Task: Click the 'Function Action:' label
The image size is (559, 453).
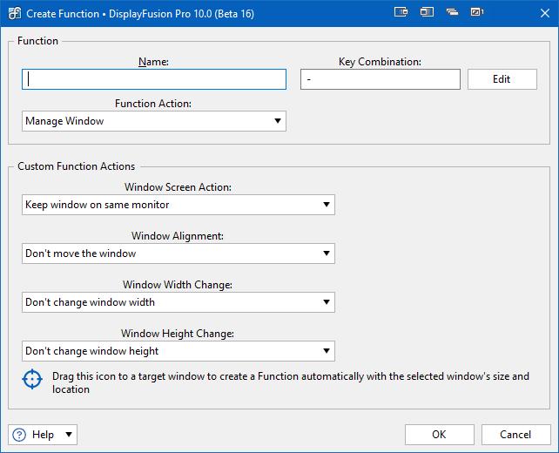Action: [x=153, y=104]
